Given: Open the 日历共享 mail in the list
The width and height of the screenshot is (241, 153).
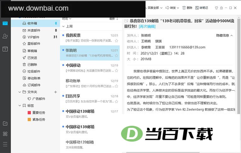Looking at the screenshot, I should (90, 99).
